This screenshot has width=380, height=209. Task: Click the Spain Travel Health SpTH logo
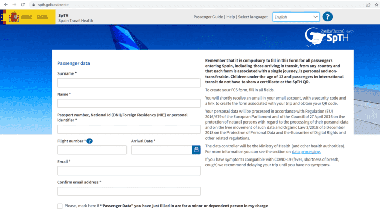pyautogui.click(x=328, y=36)
